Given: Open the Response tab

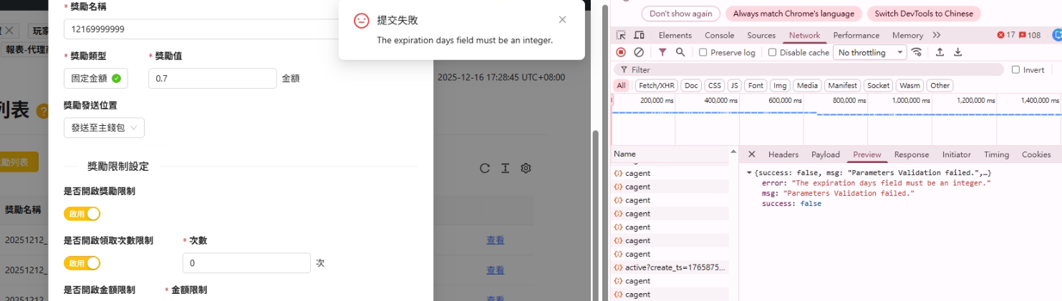Looking at the screenshot, I should [911, 154].
